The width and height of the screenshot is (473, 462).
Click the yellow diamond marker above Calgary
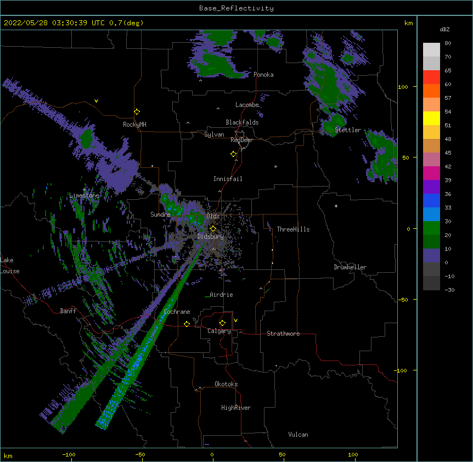click(x=222, y=323)
